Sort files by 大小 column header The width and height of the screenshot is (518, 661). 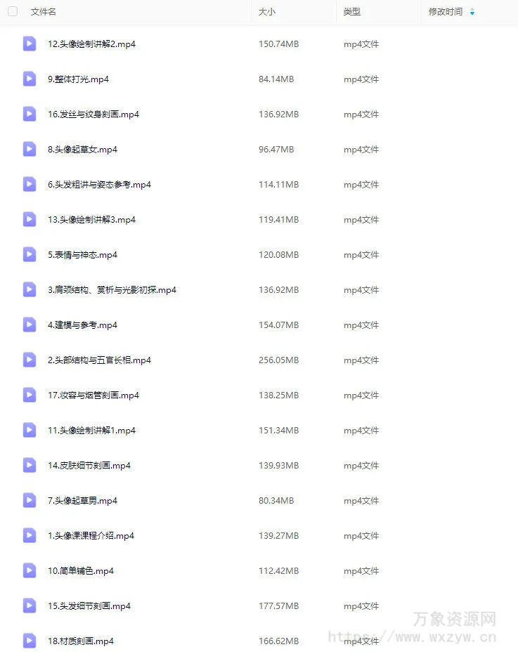(x=266, y=12)
